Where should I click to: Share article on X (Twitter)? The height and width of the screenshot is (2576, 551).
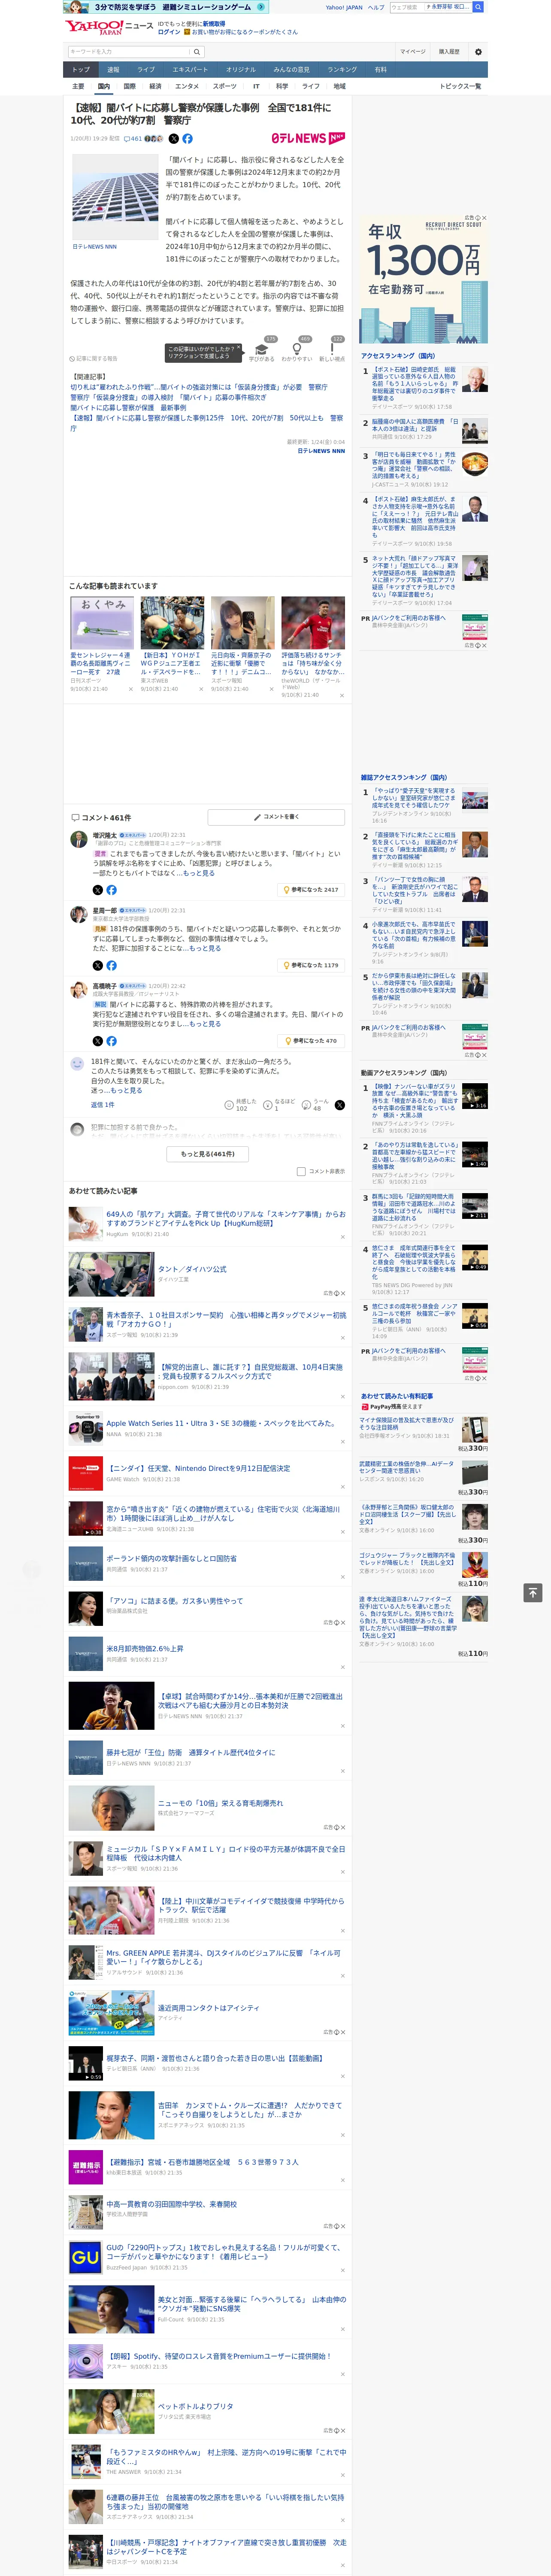click(x=174, y=139)
